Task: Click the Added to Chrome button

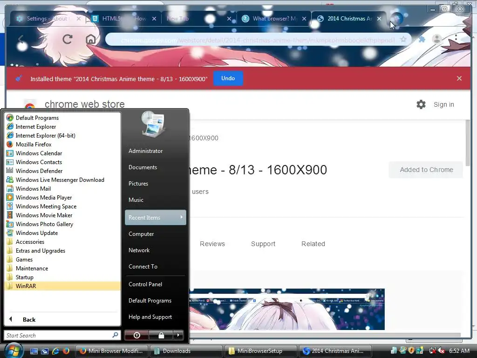Action: tap(426, 170)
